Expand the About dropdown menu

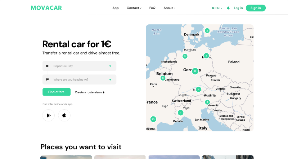pos(169,8)
